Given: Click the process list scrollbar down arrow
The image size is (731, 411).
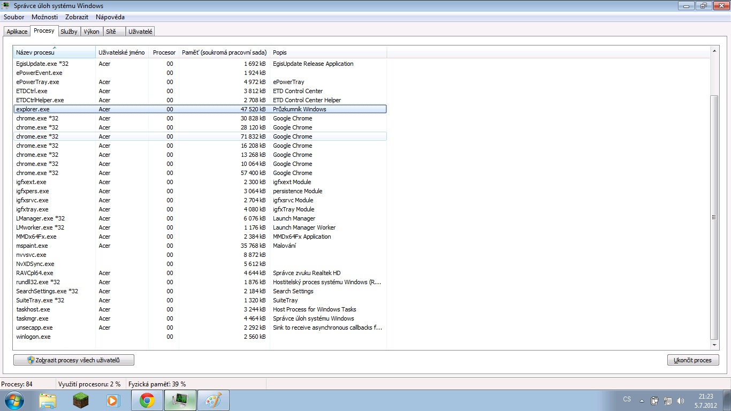Looking at the screenshot, I should (714, 346).
